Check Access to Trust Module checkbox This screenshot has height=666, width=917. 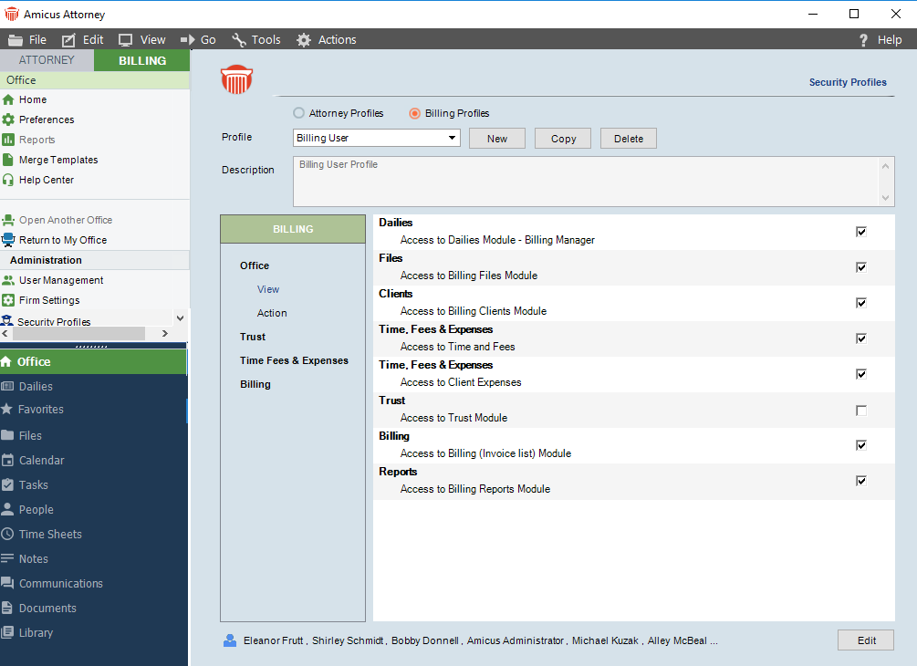tap(860, 411)
